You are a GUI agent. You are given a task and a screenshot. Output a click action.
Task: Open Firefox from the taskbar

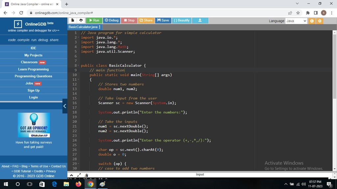point(78,184)
